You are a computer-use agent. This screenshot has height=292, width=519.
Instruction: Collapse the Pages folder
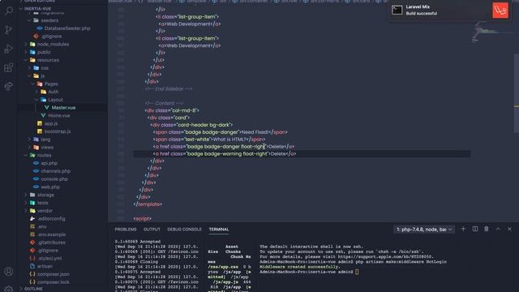51,84
